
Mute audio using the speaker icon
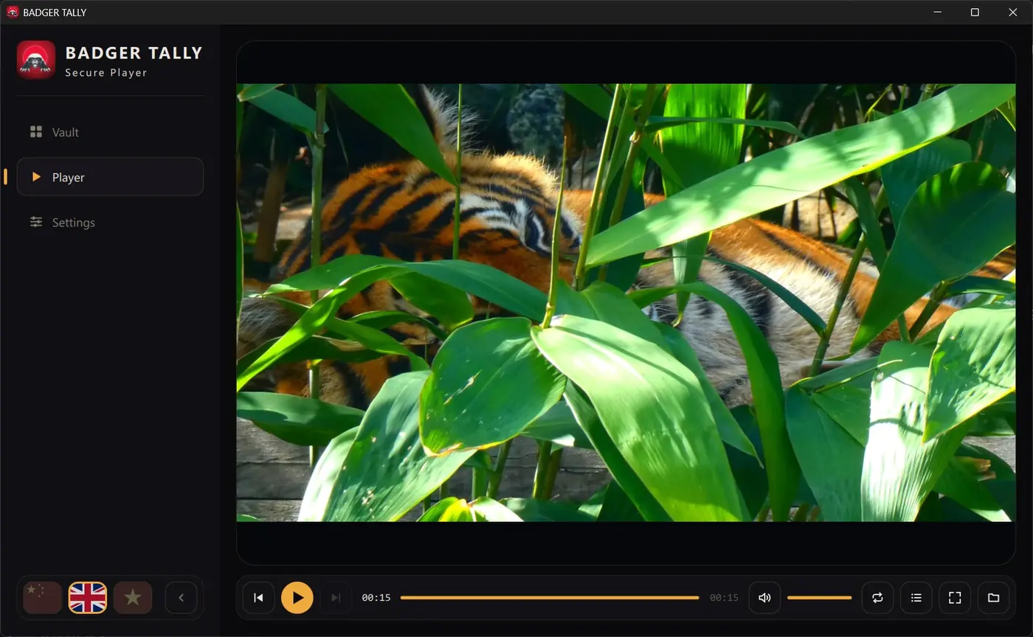[x=764, y=598]
